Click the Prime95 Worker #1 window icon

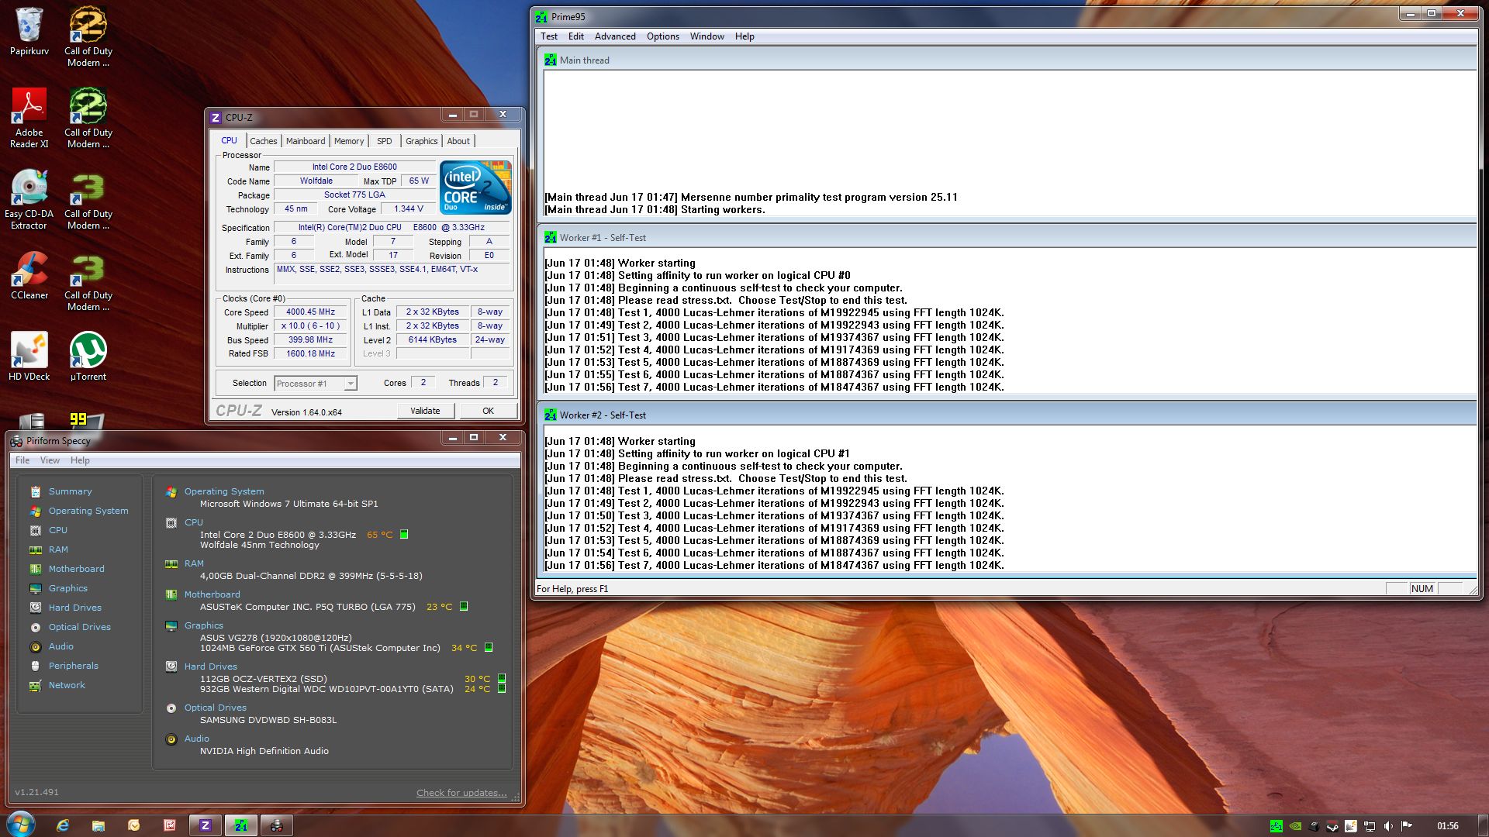click(x=551, y=237)
